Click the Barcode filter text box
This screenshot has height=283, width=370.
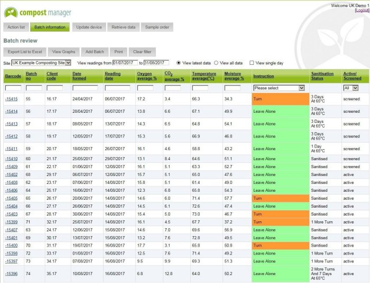(13, 88)
